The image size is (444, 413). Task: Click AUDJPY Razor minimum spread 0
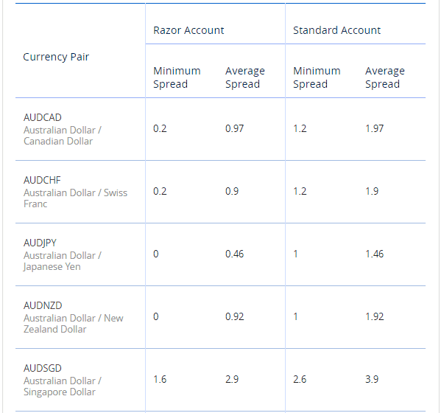[156, 254]
